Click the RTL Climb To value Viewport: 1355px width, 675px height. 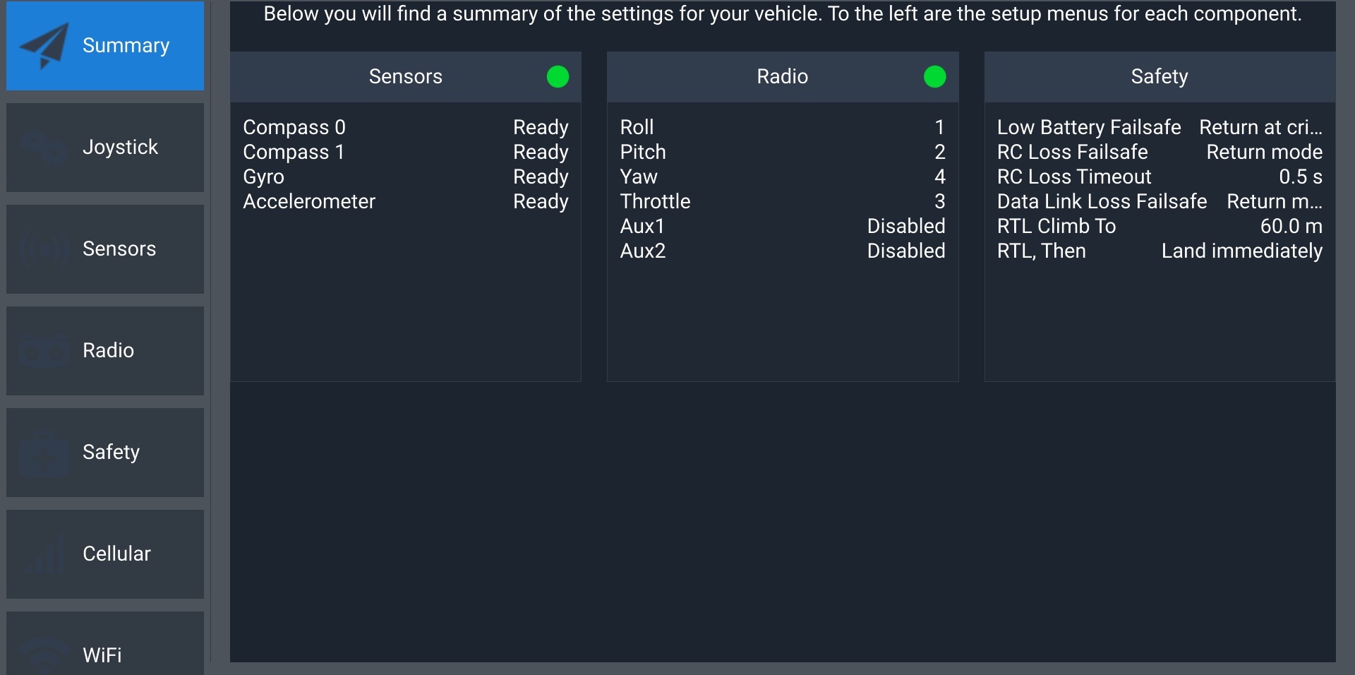pos(1291,226)
